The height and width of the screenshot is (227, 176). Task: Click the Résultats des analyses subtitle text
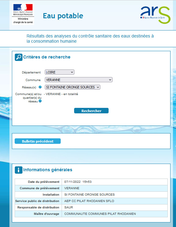[x=90, y=38]
